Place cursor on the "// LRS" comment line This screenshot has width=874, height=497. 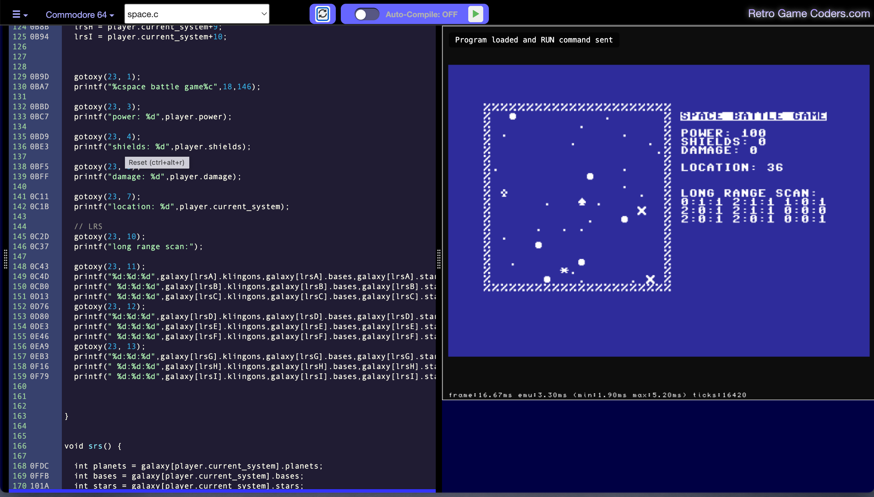point(88,226)
